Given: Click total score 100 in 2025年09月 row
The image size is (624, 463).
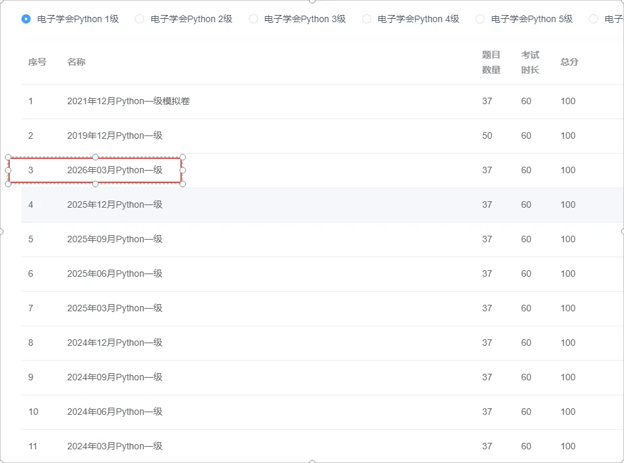Looking at the screenshot, I should [568, 239].
